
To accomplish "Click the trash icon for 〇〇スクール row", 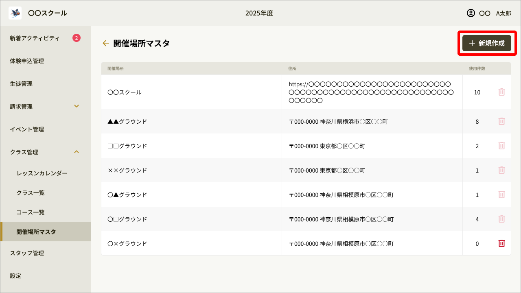I will pos(501,92).
